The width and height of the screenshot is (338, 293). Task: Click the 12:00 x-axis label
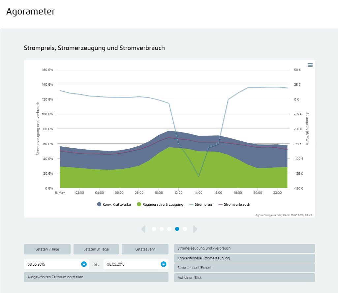[x=178, y=192]
